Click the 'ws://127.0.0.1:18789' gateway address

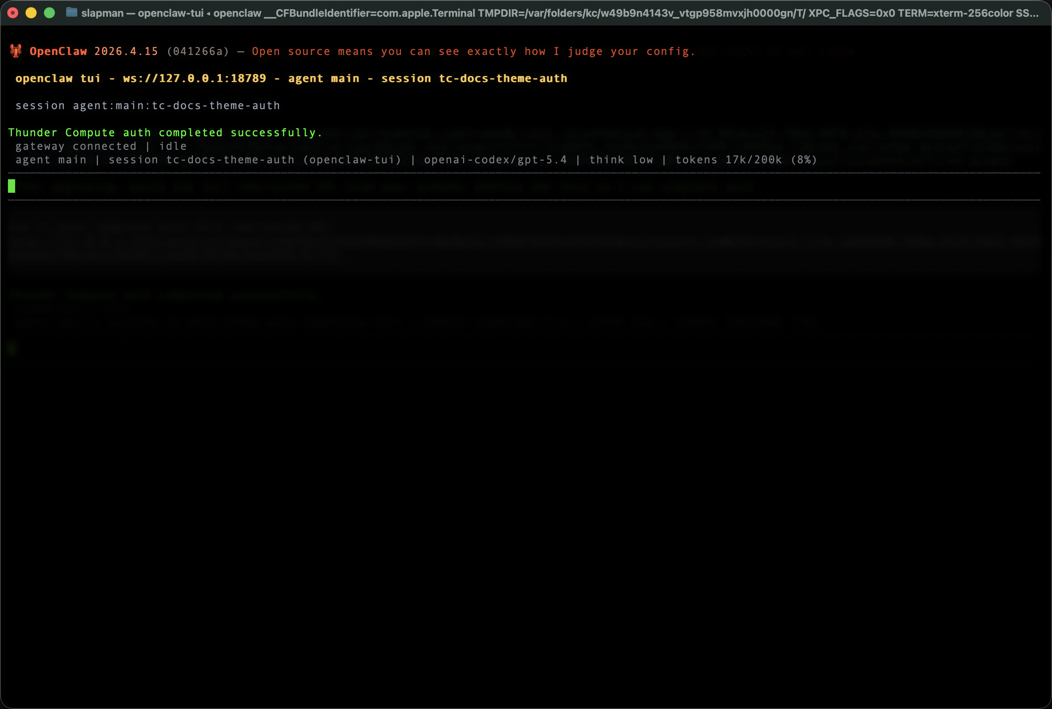pyautogui.click(x=194, y=78)
